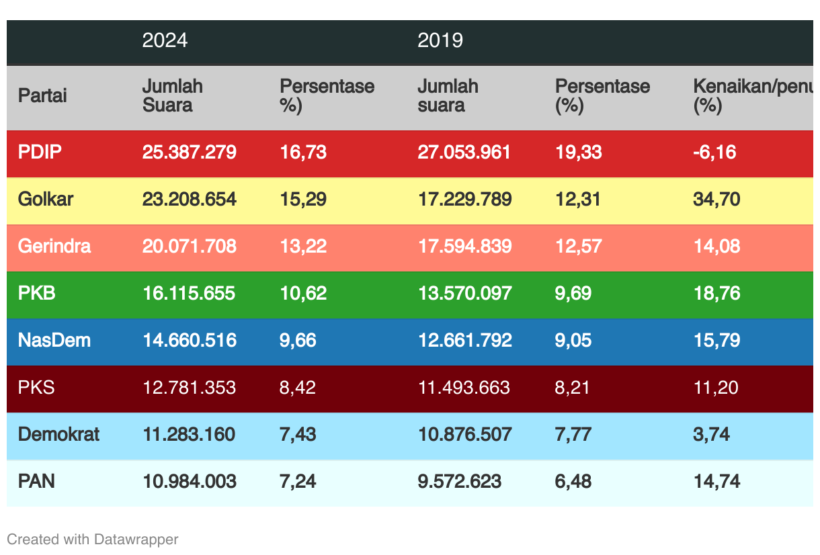The image size is (820, 555).
Task: Click PKS 2019 percentage 8,21
Action: tap(573, 387)
